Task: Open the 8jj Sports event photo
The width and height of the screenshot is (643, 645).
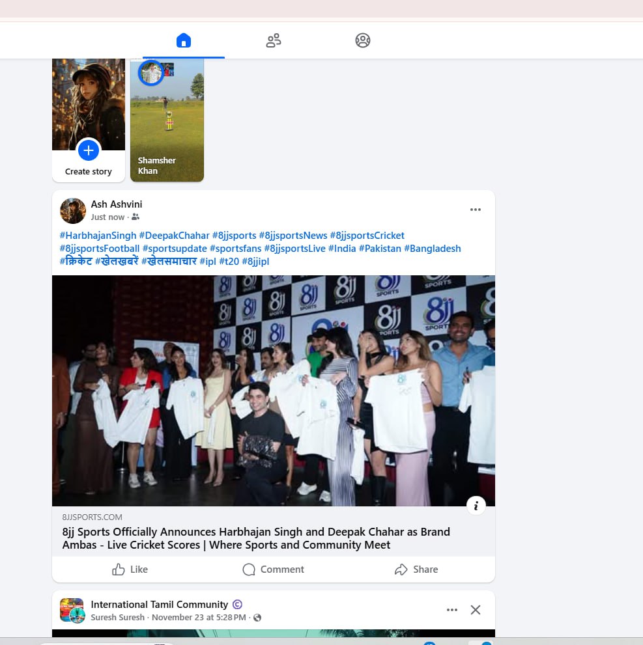Action: click(274, 391)
